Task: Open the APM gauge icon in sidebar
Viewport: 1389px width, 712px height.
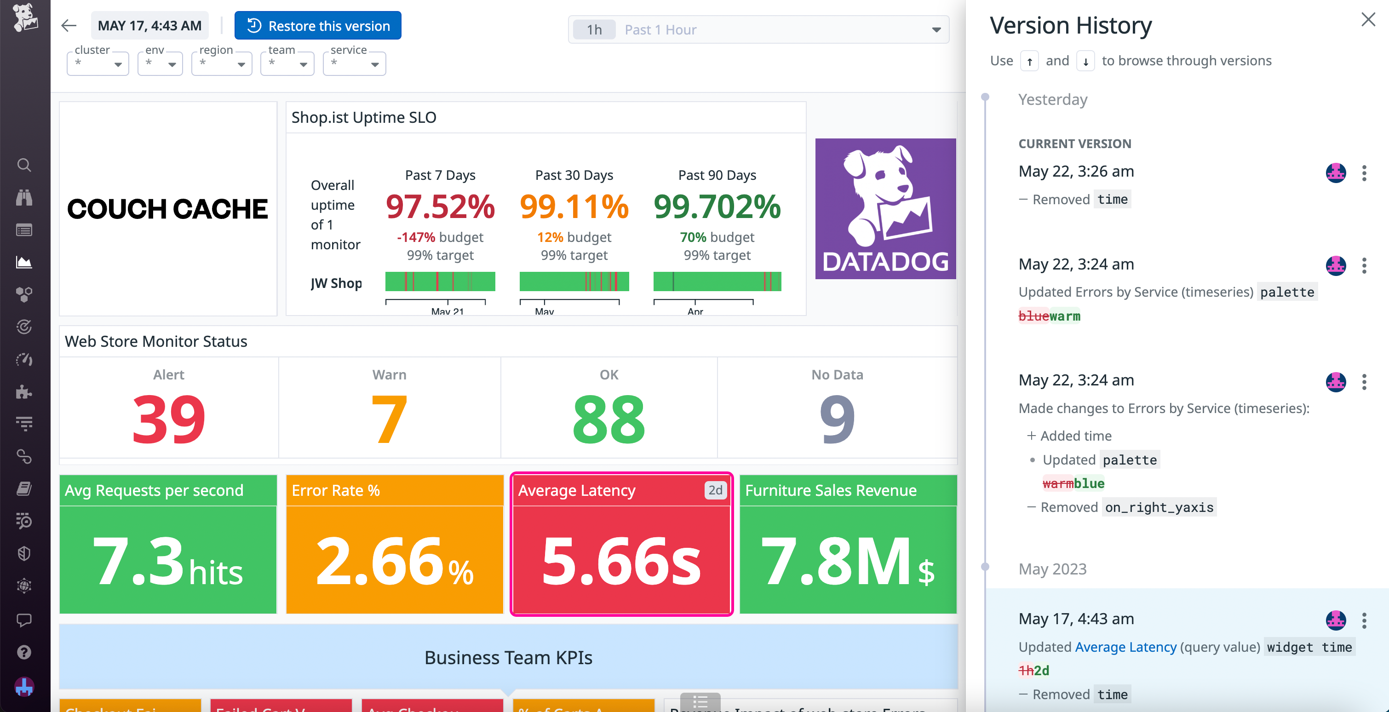Action: (x=24, y=360)
